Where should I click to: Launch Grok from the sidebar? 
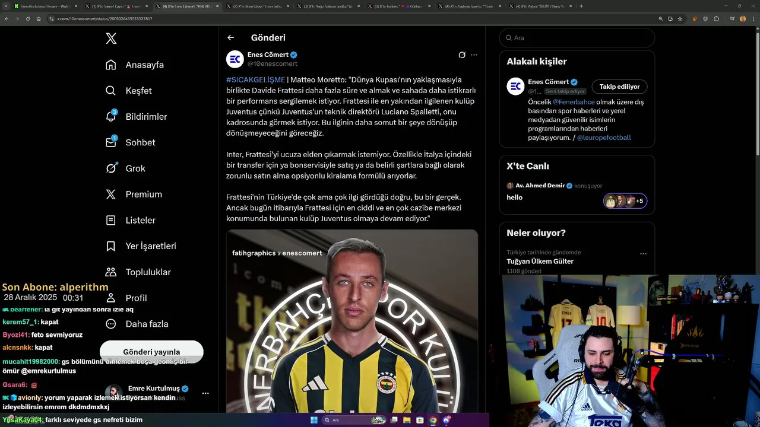(x=125, y=168)
